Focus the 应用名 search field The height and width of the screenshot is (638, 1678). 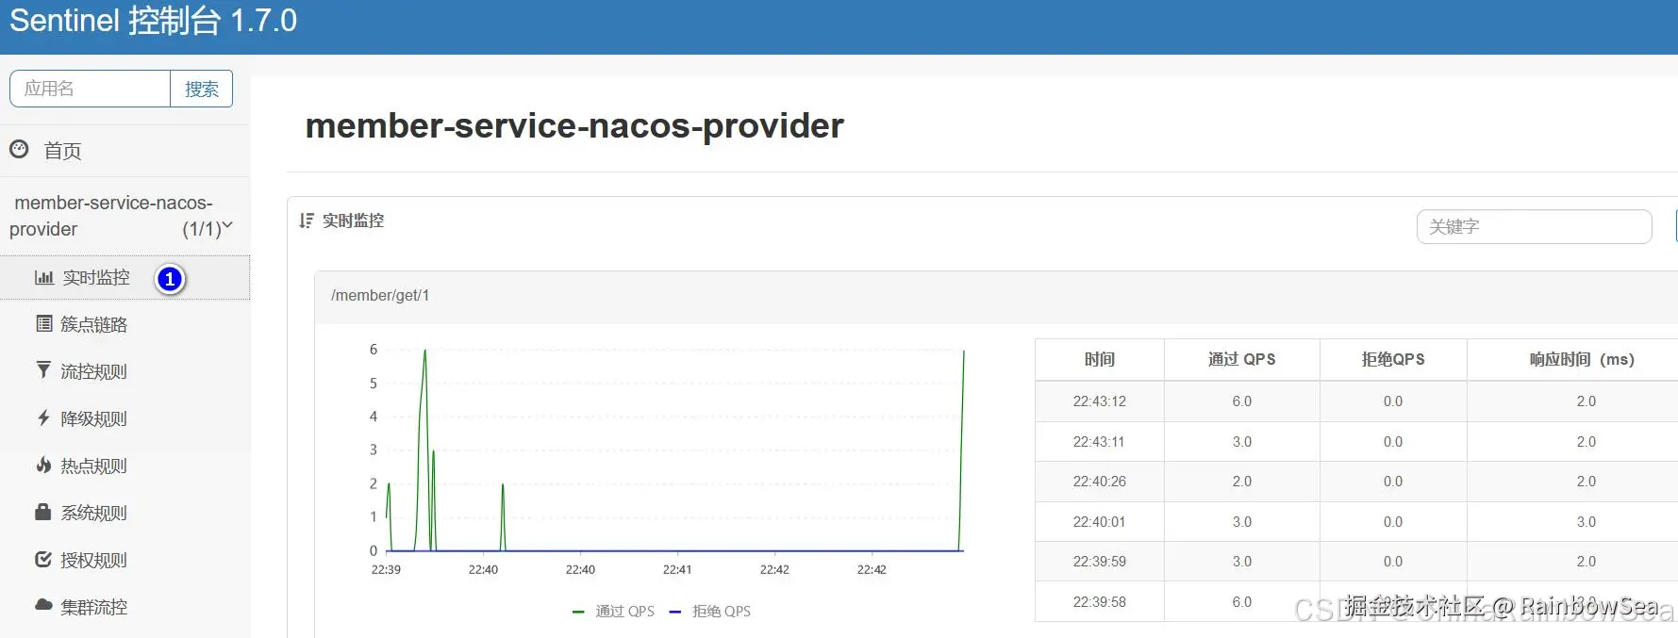pos(91,89)
